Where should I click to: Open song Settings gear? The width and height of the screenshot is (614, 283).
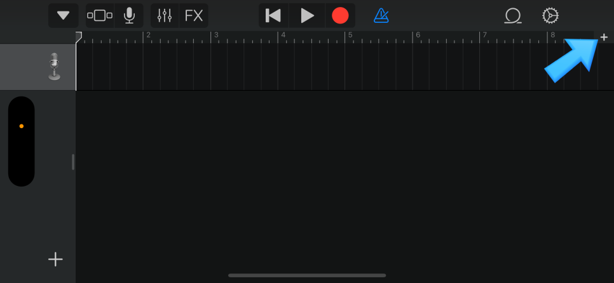click(x=550, y=16)
